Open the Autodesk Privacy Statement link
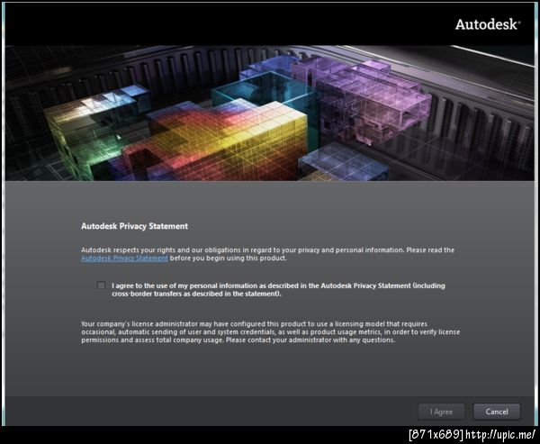Screen dimensions: 540x444 tap(125, 258)
